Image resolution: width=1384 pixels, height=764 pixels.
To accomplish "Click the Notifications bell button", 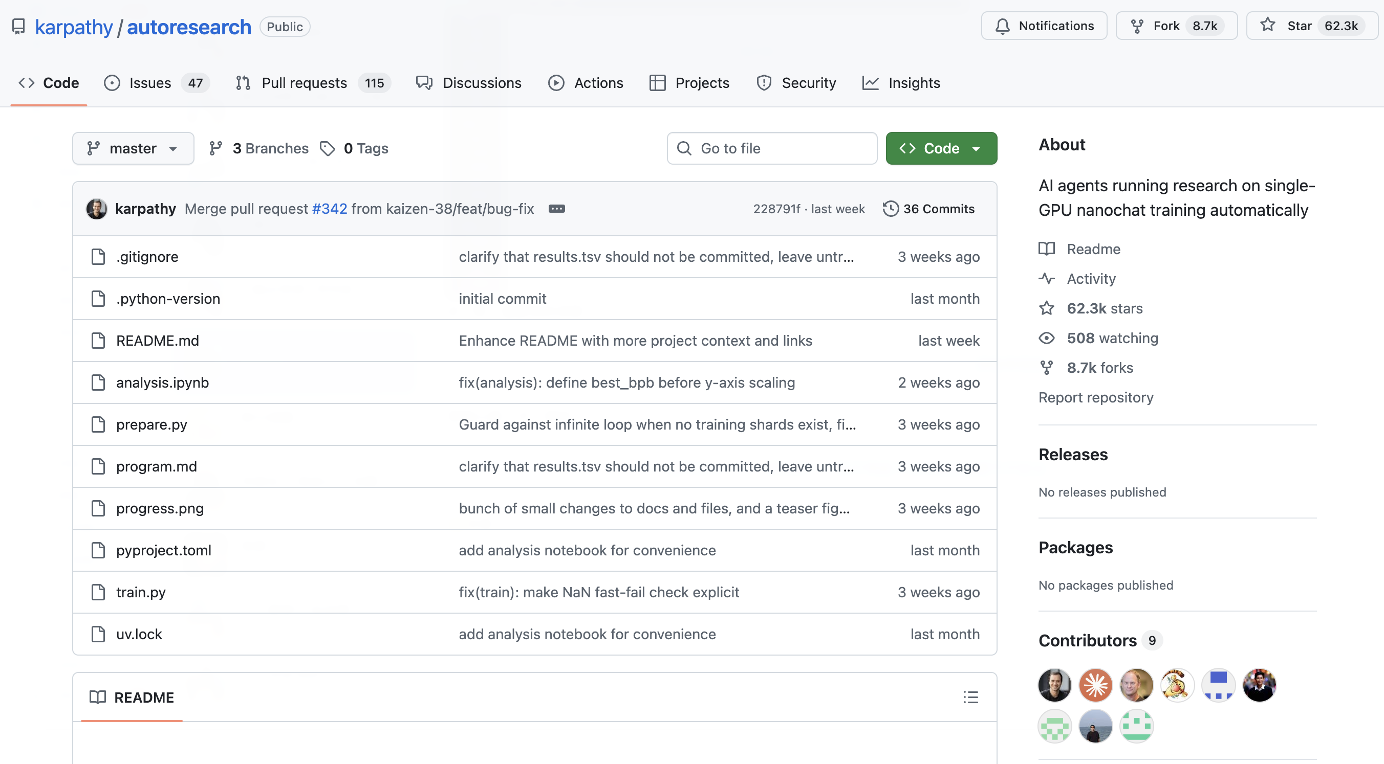I will click(x=1044, y=26).
